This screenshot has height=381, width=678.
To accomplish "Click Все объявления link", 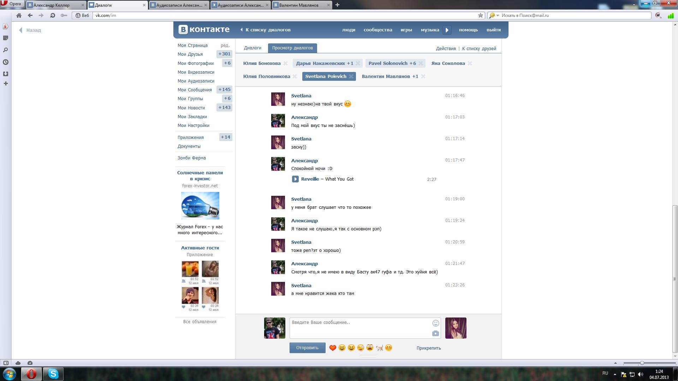I will coord(200,322).
